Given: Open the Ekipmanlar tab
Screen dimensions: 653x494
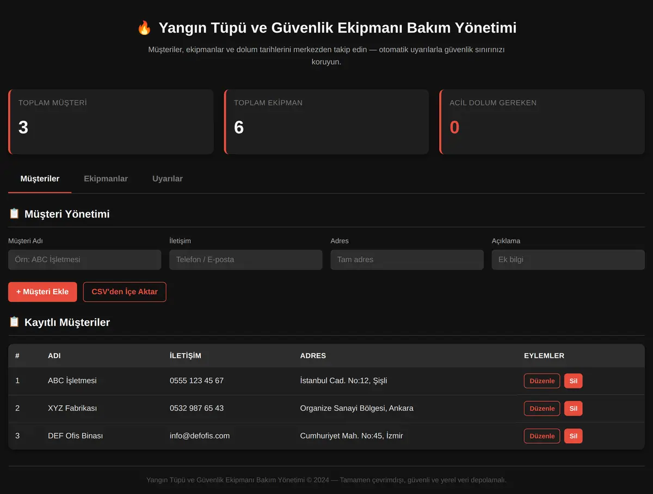Looking at the screenshot, I should [x=106, y=179].
